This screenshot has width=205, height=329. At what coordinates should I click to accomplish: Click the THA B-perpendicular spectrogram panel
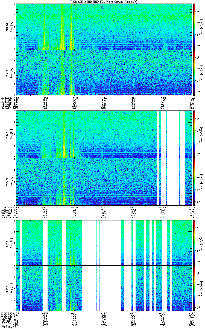pyautogui.click(x=104, y=26)
